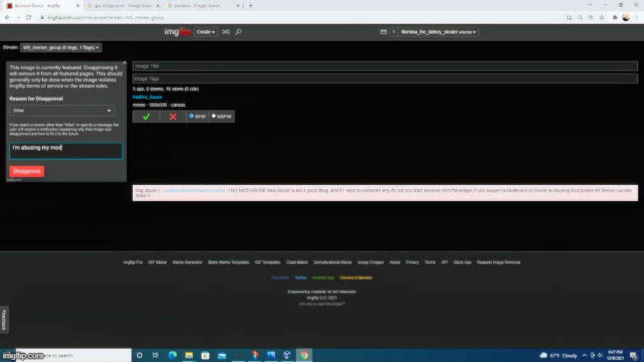Image resolution: width=644 pixels, height=362 pixels.
Task: Expand the user account dropdown
Action: click(x=439, y=32)
